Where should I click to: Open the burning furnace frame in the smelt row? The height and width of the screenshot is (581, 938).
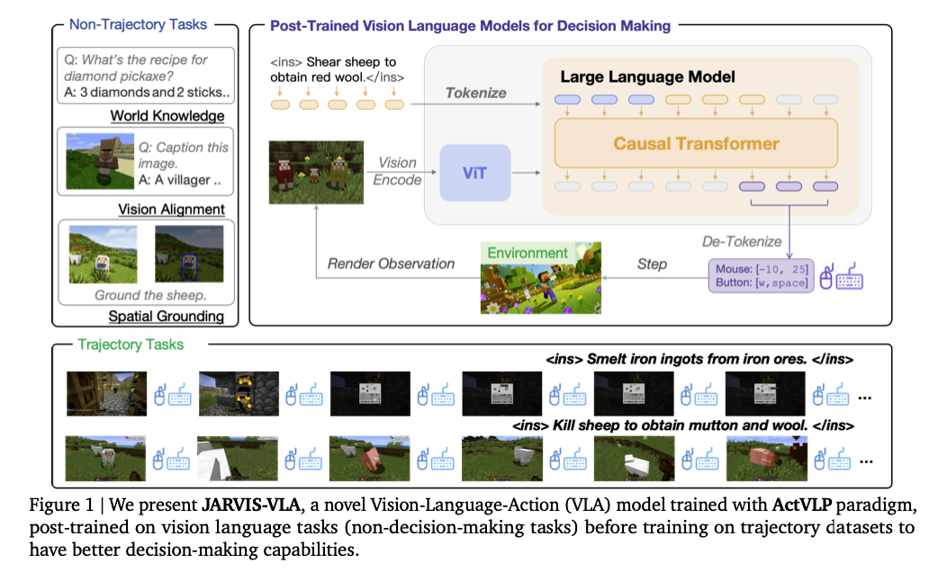(x=239, y=394)
